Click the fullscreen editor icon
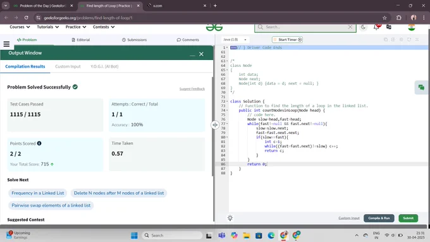Viewport: 430px width, 242px height. (x=417, y=39)
